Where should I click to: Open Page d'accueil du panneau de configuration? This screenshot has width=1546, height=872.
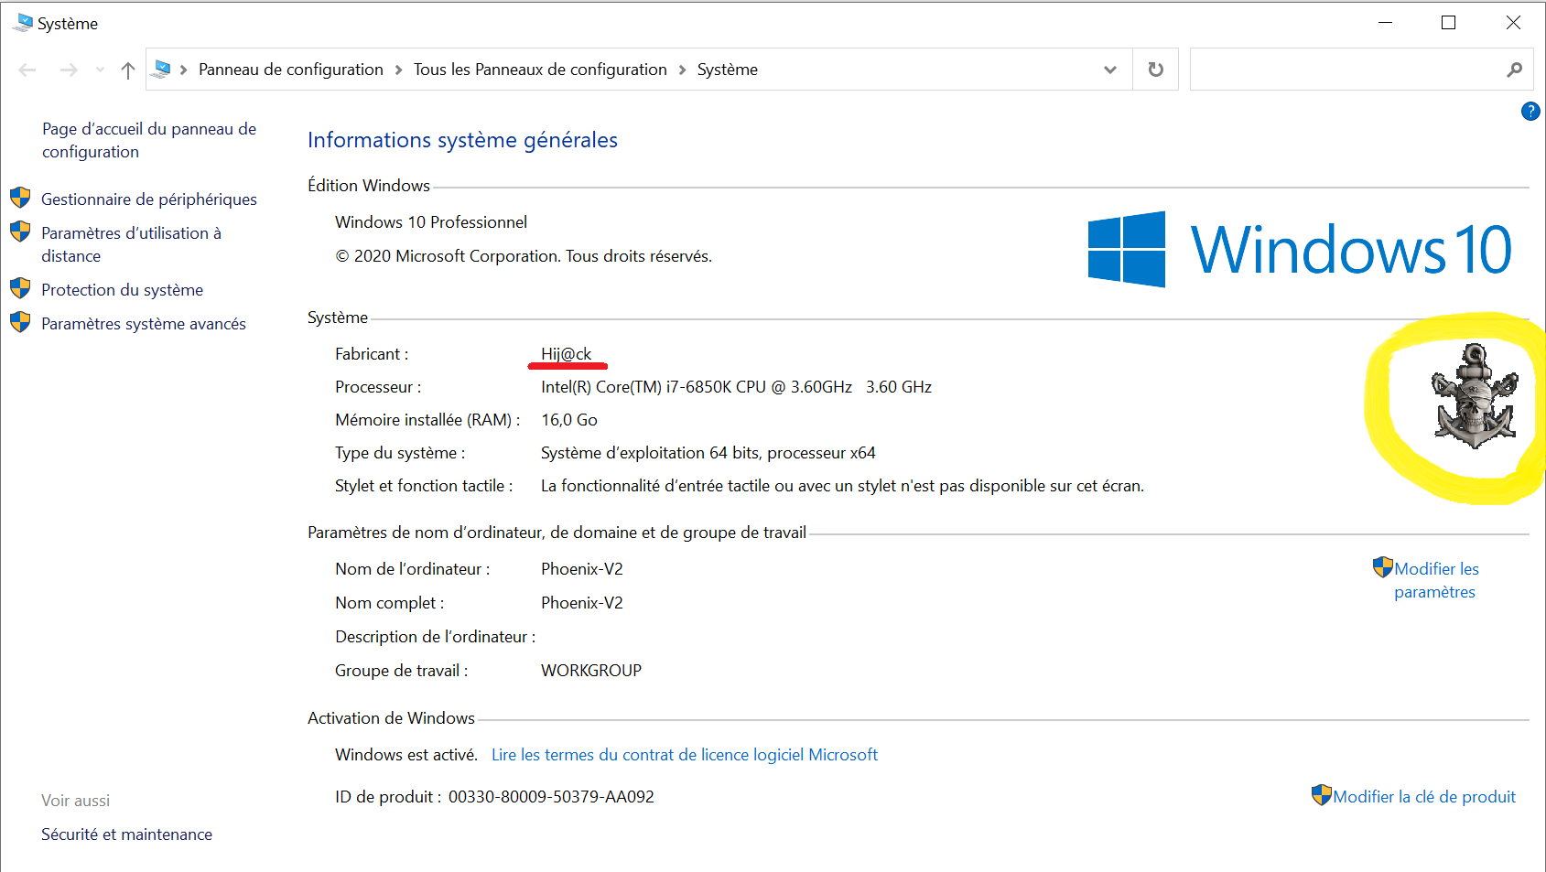click(149, 140)
